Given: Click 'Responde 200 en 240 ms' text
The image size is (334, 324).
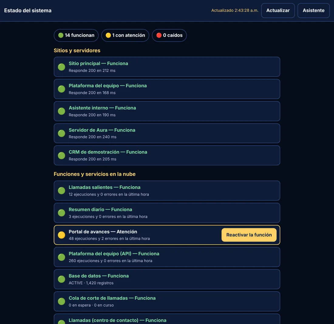Looking at the screenshot, I should coord(92,137).
